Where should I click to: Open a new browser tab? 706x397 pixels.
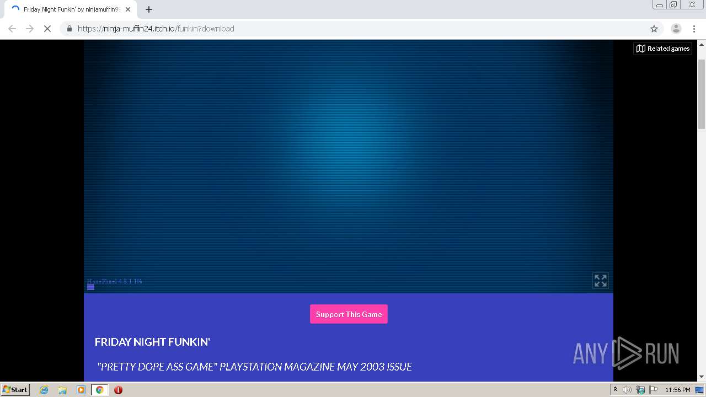click(x=149, y=9)
